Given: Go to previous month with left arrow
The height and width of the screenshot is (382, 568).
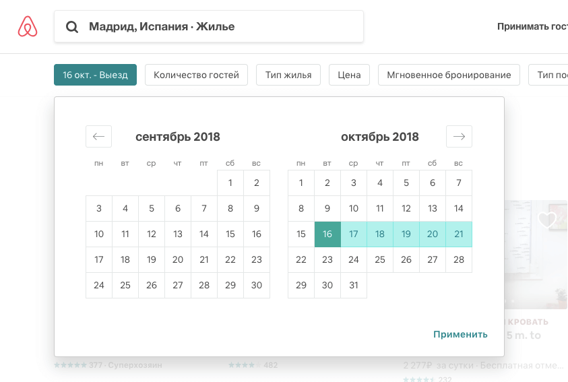Looking at the screenshot, I should tap(98, 137).
